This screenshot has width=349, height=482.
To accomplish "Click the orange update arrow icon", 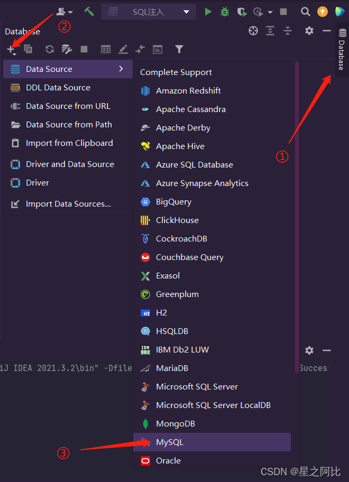I will (x=322, y=12).
